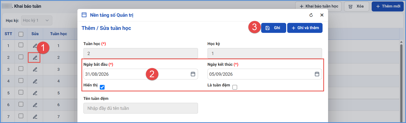
Task: Click the edit pencil icon in row 3
Action: (35, 69)
